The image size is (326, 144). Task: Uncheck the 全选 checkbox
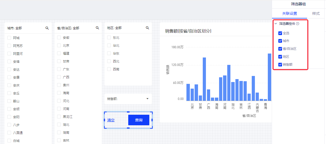click(x=280, y=33)
